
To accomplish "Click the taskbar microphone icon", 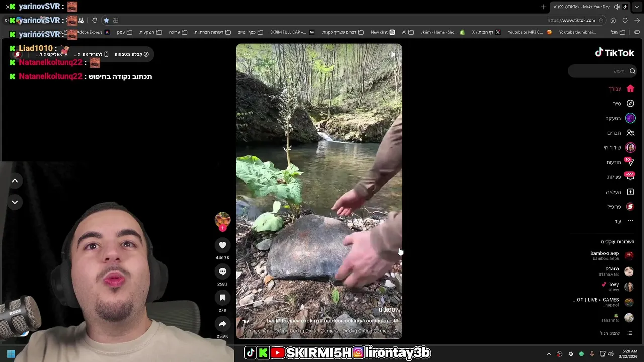I will (592, 354).
